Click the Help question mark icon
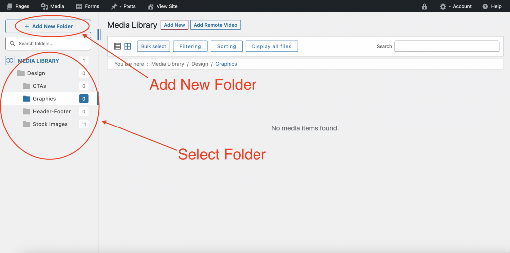Screen dimensions: 510x253 (x=485, y=6)
